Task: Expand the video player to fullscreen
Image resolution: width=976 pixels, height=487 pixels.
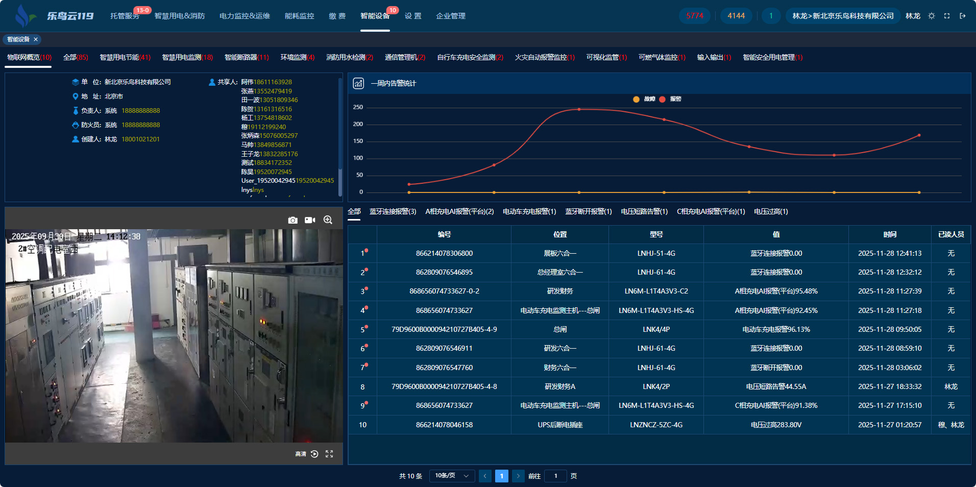Action: [329, 454]
